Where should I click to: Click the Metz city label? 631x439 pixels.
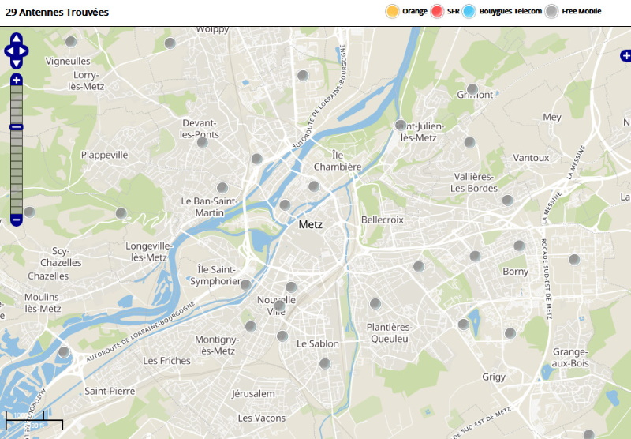311,224
